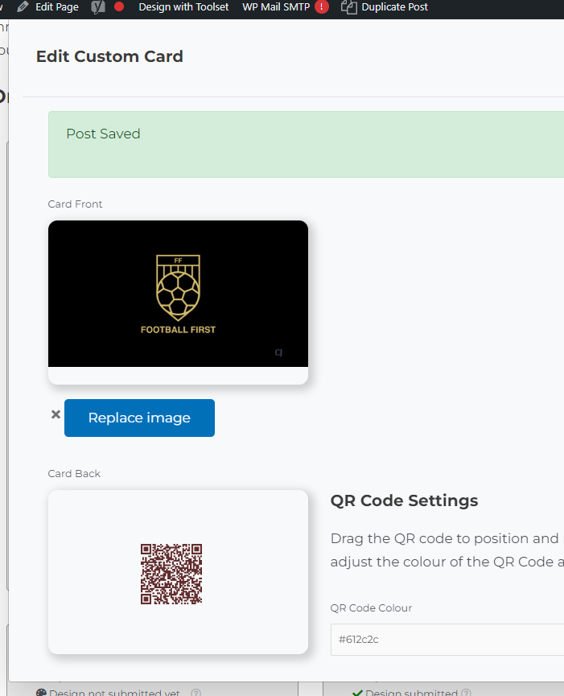564x696 pixels.
Task: Open the Yoast SEO icon in admin bar
Action: [x=97, y=7]
